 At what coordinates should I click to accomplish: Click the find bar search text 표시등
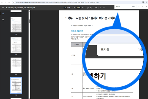point(118,7)
